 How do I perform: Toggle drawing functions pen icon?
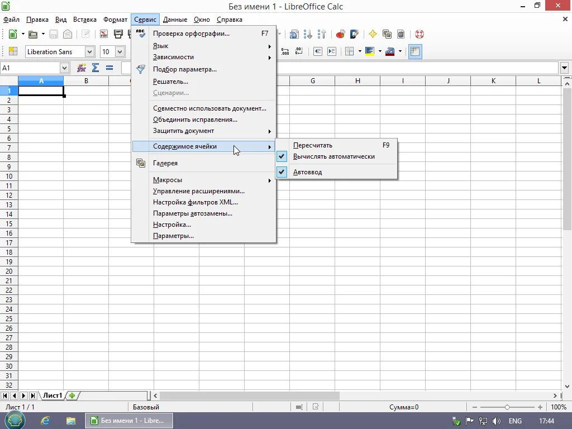[354, 34]
